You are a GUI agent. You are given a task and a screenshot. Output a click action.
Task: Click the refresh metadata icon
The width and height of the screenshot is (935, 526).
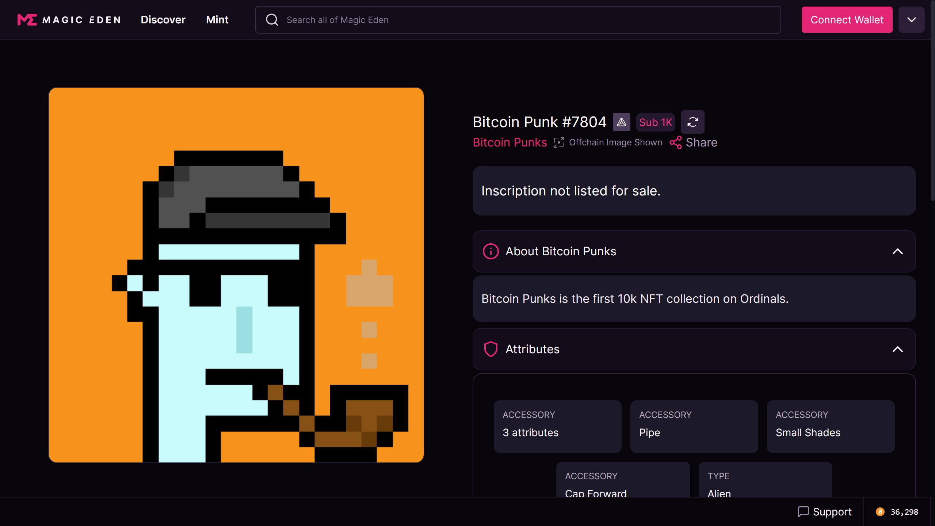point(693,122)
